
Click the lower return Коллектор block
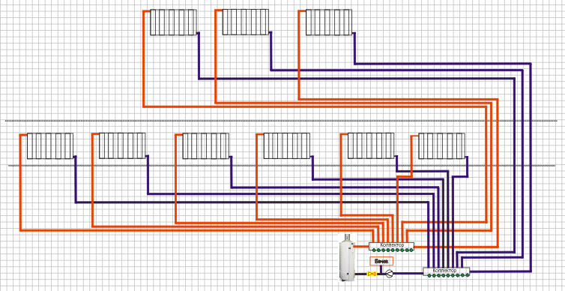pos(447,271)
